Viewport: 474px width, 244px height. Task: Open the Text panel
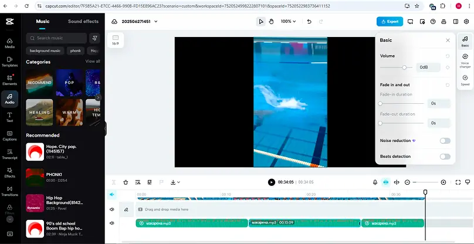(x=9, y=117)
